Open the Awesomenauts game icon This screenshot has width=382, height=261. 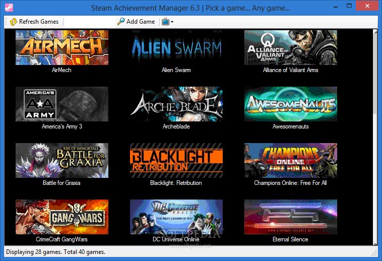tap(290, 104)
